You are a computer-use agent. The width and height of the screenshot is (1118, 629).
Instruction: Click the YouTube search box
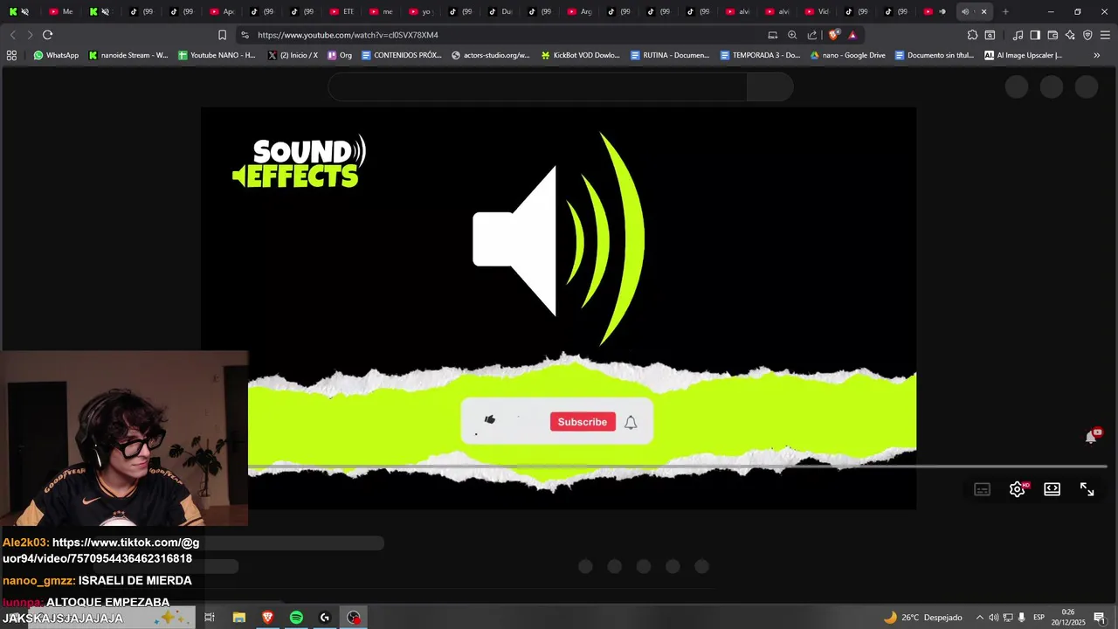pyautogui.click(x=537, y=87)
